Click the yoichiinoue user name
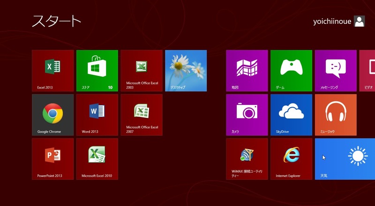 pyautogui.click(x=332, y=22)
